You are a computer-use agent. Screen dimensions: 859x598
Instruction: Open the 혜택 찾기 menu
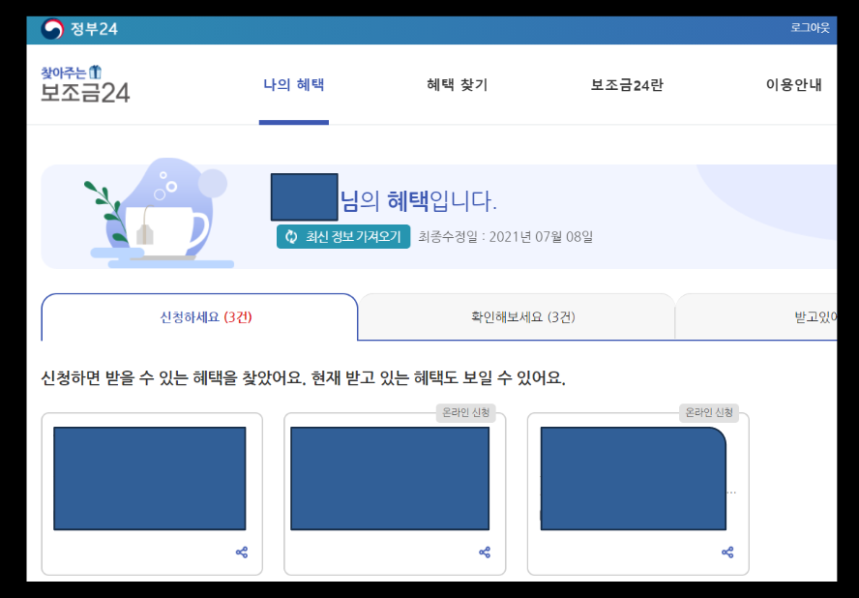[x=457, y=85]
